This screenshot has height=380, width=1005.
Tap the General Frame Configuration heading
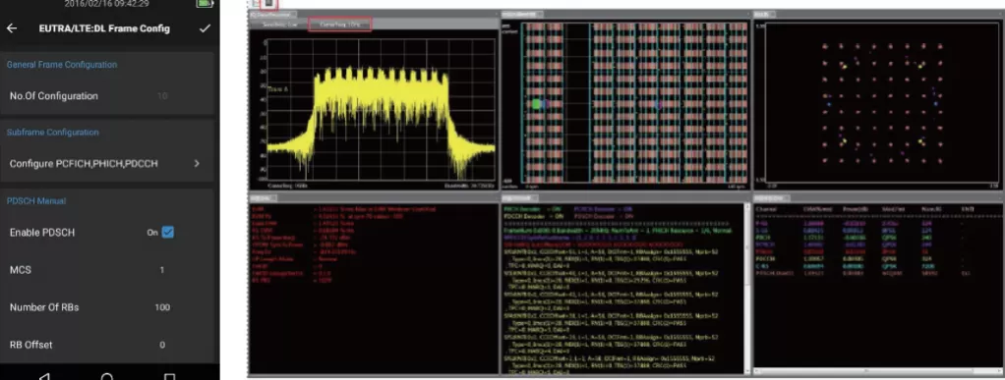[62, 65]
